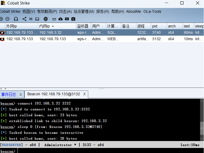Click the console scrollbar down arrow
The image size is (204, 153).
(x=202, y=139)
